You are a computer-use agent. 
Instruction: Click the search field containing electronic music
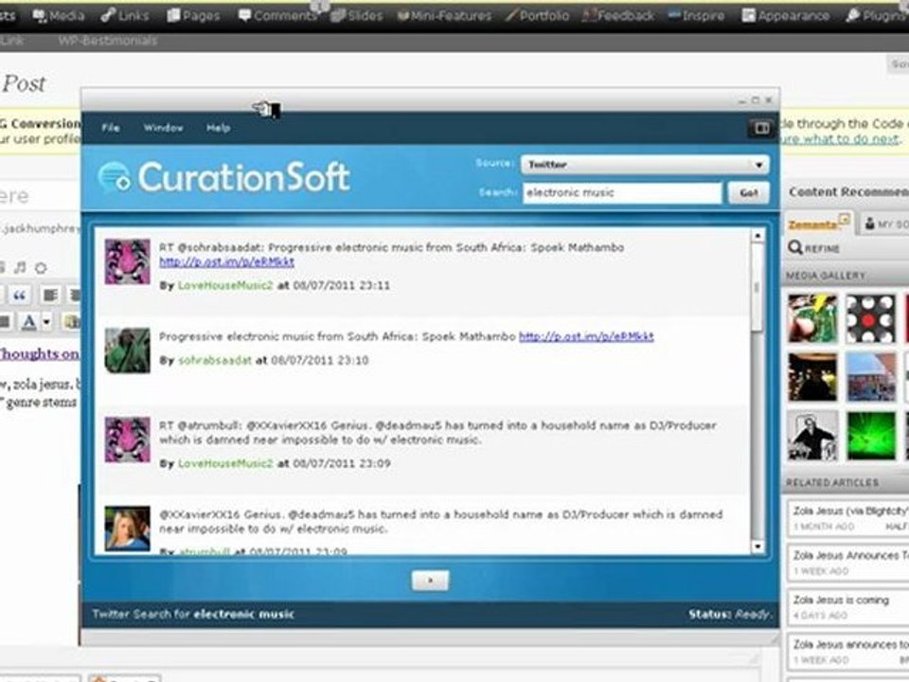click(x=622, y=192)
